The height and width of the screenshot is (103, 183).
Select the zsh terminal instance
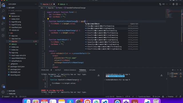pyautogui.click(x=175, y=76)
